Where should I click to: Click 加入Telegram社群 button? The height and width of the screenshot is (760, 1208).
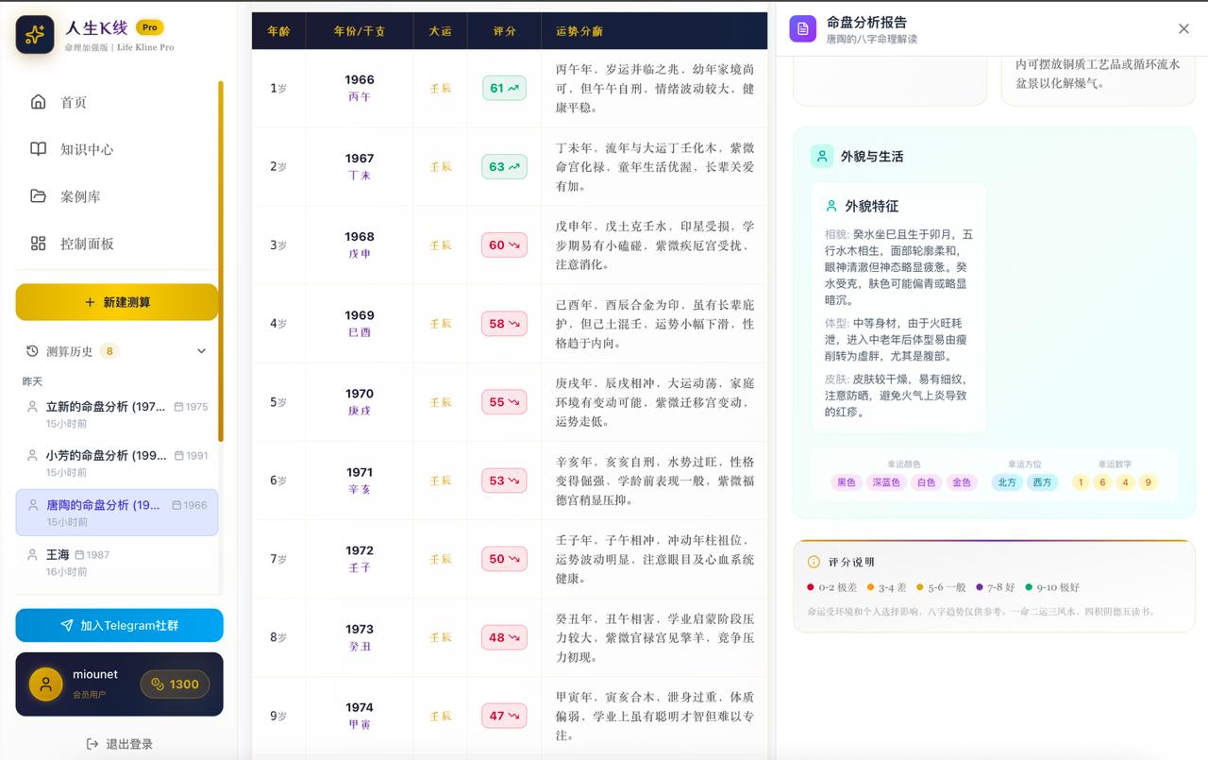tap(119, 625)
